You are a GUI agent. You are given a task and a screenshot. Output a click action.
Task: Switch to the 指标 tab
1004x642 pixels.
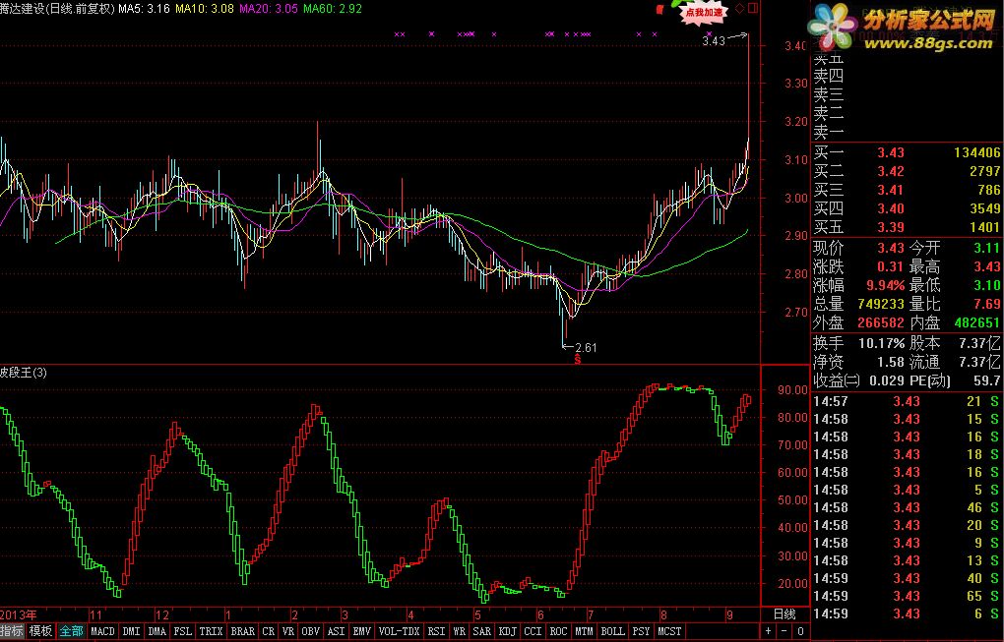click(x=12, y=631)
